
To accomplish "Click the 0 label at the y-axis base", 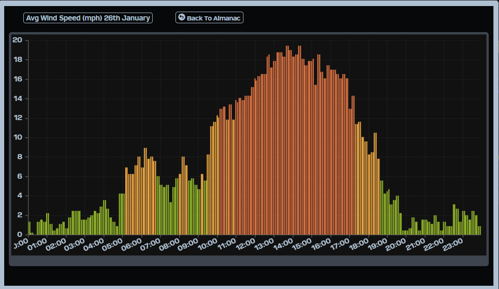I will point(20,235).
